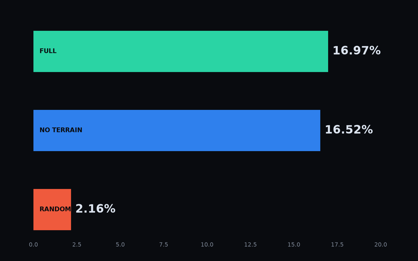Viewport: 418px width, 261px height.
Task: Click the 5.0 axis tick label
Action: pyautogui.click(x=120, y=245)
